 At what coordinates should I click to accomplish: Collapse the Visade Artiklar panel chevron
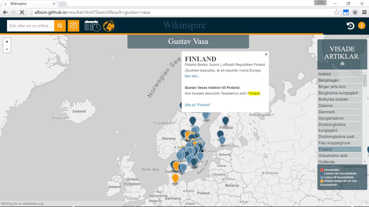[x=342, y=64]
